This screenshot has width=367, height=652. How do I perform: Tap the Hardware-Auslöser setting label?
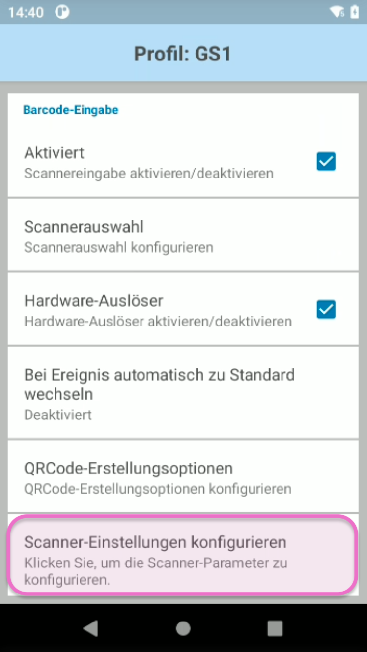coord(93,300)
